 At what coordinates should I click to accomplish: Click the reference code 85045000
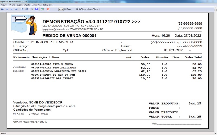click(18, 71)
